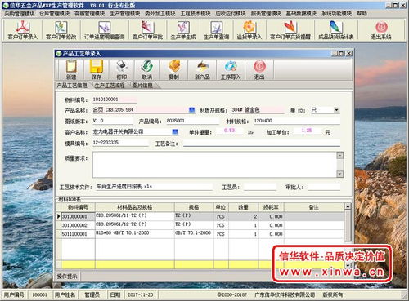
Task: Open 仓库管理模块 menu
Action: pyautogui.click(x=55, y=13)
